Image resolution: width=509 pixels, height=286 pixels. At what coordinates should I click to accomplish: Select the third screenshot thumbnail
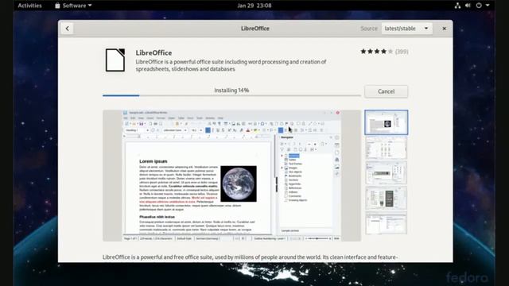point(386,173)
